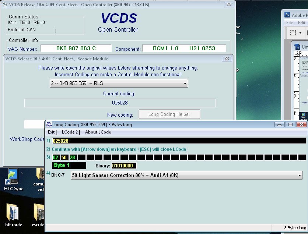Select byte 02 in the byte row

coord(56,157)
